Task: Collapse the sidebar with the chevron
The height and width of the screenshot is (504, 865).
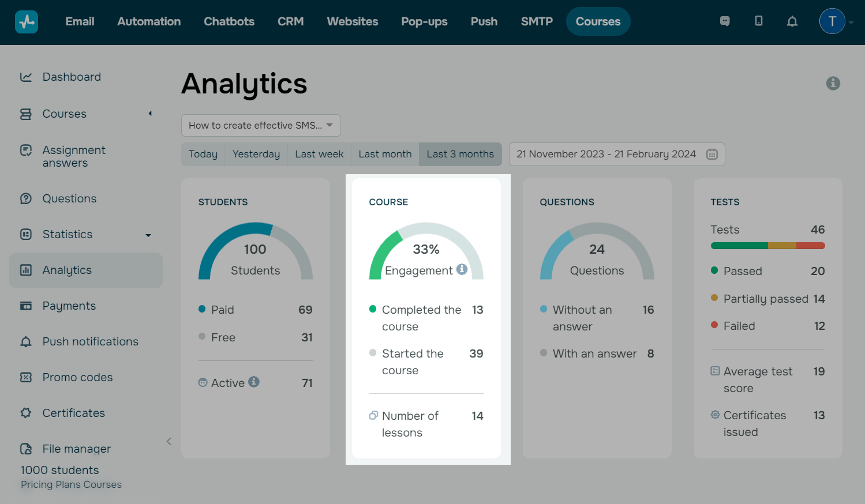Action: 169,442
